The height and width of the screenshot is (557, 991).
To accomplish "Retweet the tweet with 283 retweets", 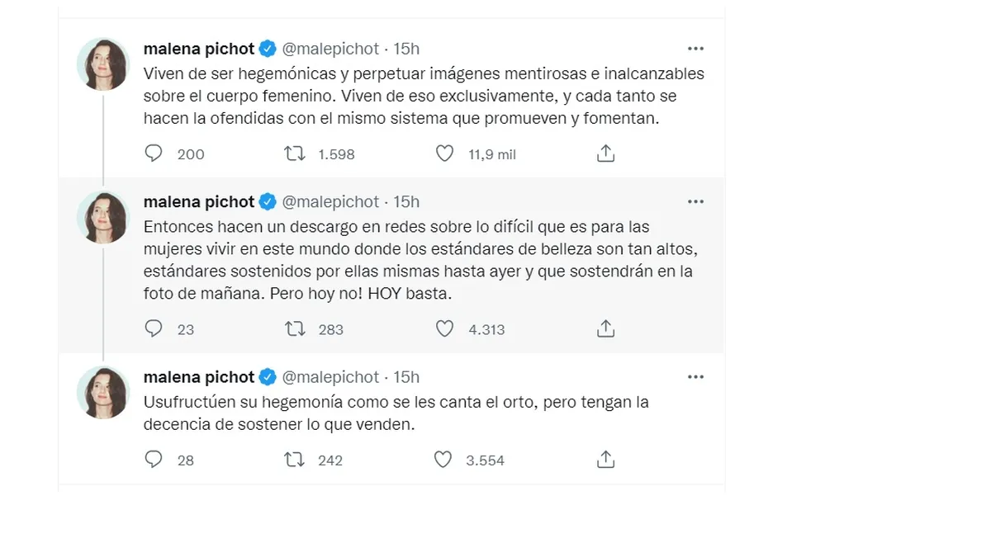I will pyautogui.click(x=295, y=328).
